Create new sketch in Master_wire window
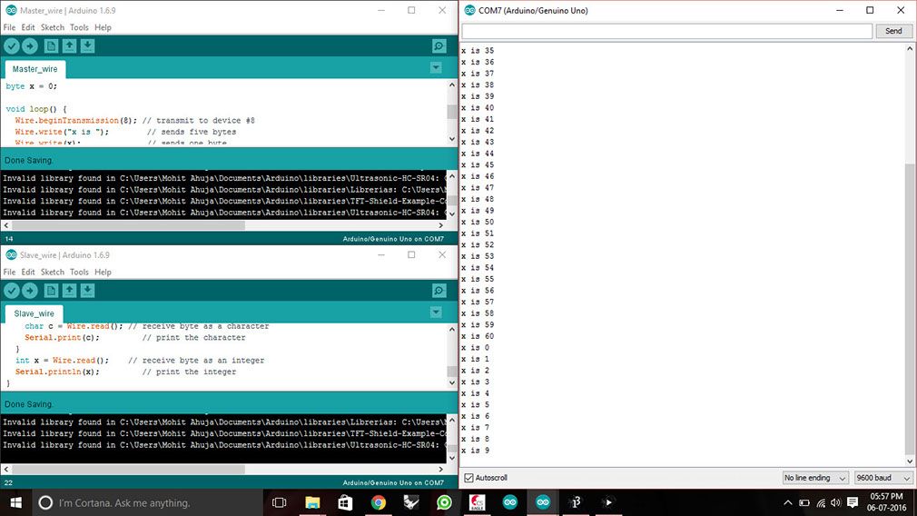917x516 pixels. (x=51, y=46)
